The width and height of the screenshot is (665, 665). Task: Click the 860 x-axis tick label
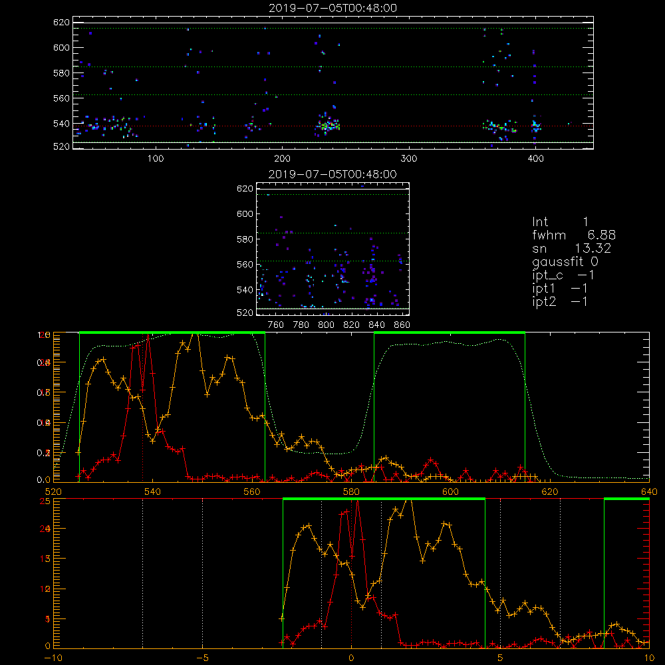pyautogui.click(x=402, y=325)
